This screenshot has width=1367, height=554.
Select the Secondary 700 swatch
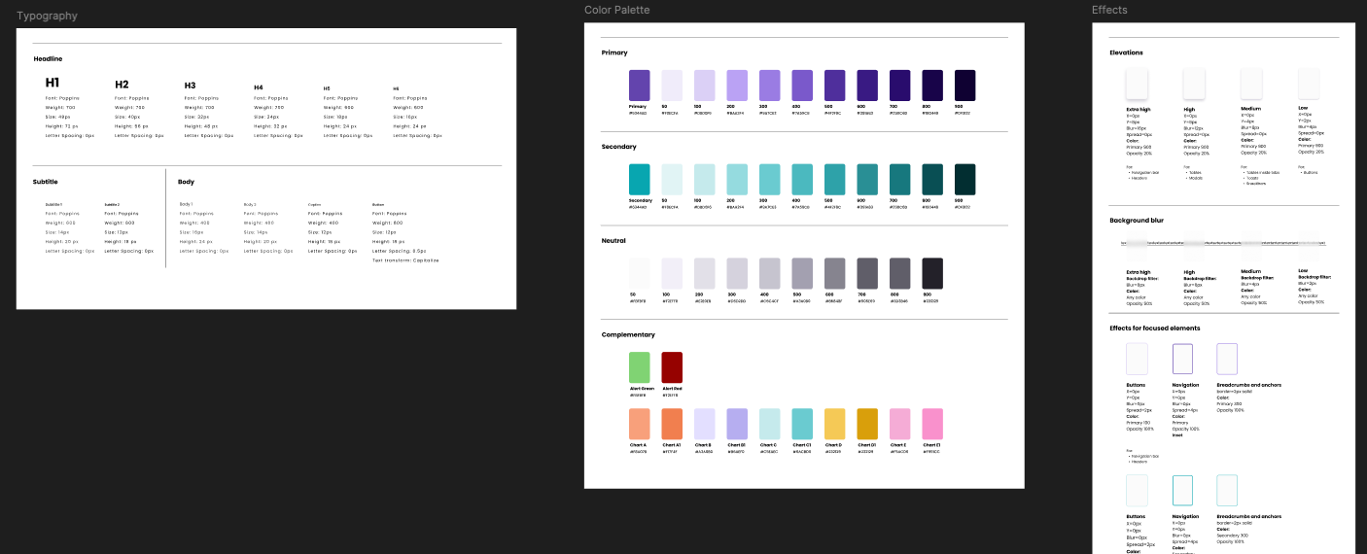pyautogui.click(x=899, y=180)
